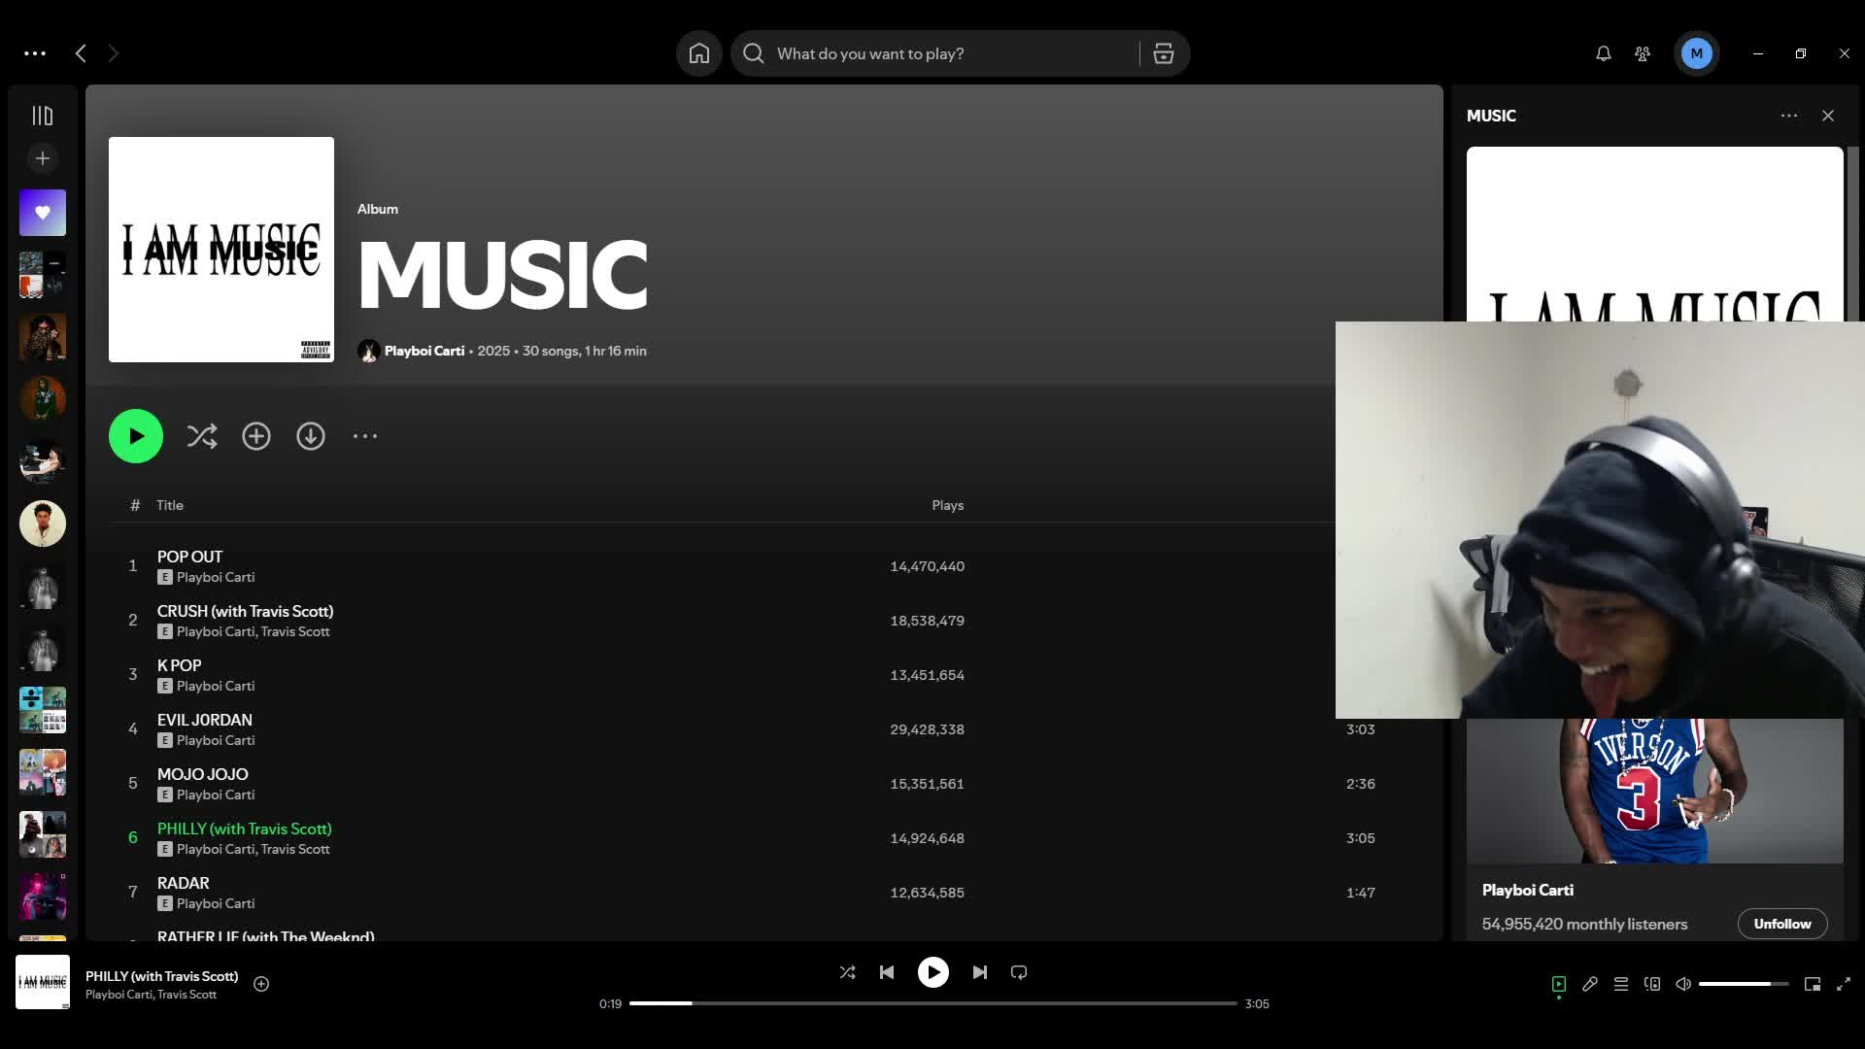Toggle the Now Playing view icon
The image size is (1865, 1049).
tap(1559, 984)
